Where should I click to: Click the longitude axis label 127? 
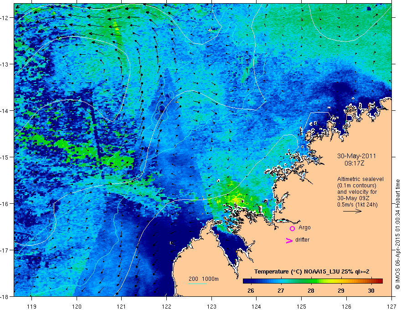click(391, 306)
